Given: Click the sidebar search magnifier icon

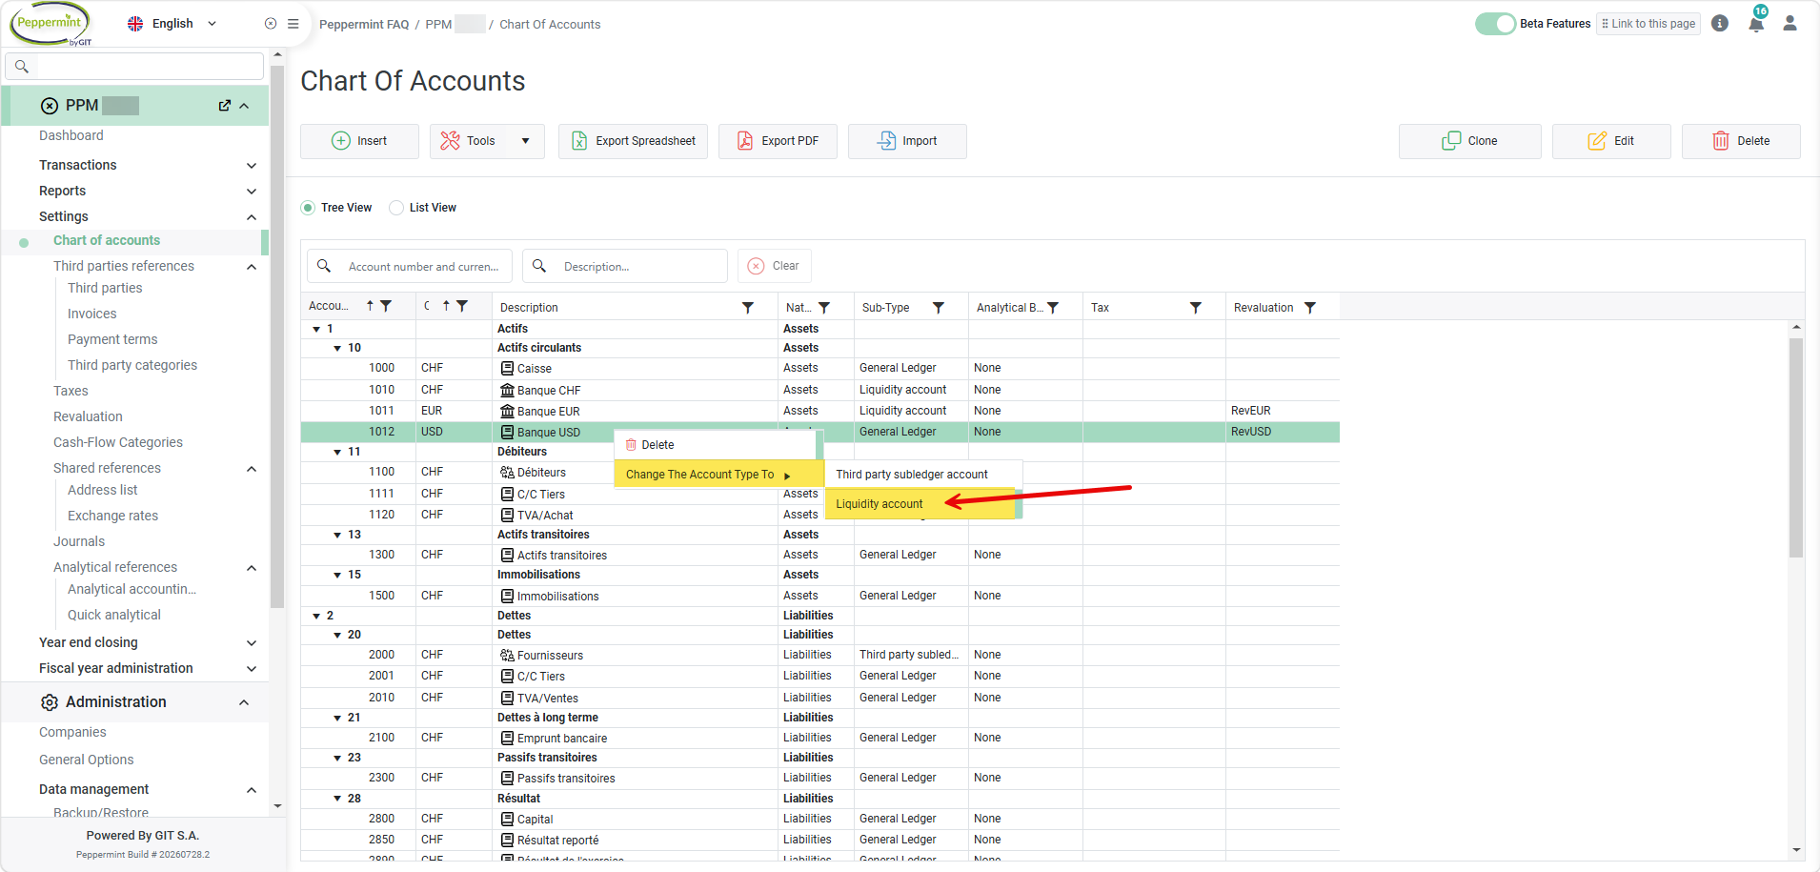Looking at the screenshot, I should (22, 67).
